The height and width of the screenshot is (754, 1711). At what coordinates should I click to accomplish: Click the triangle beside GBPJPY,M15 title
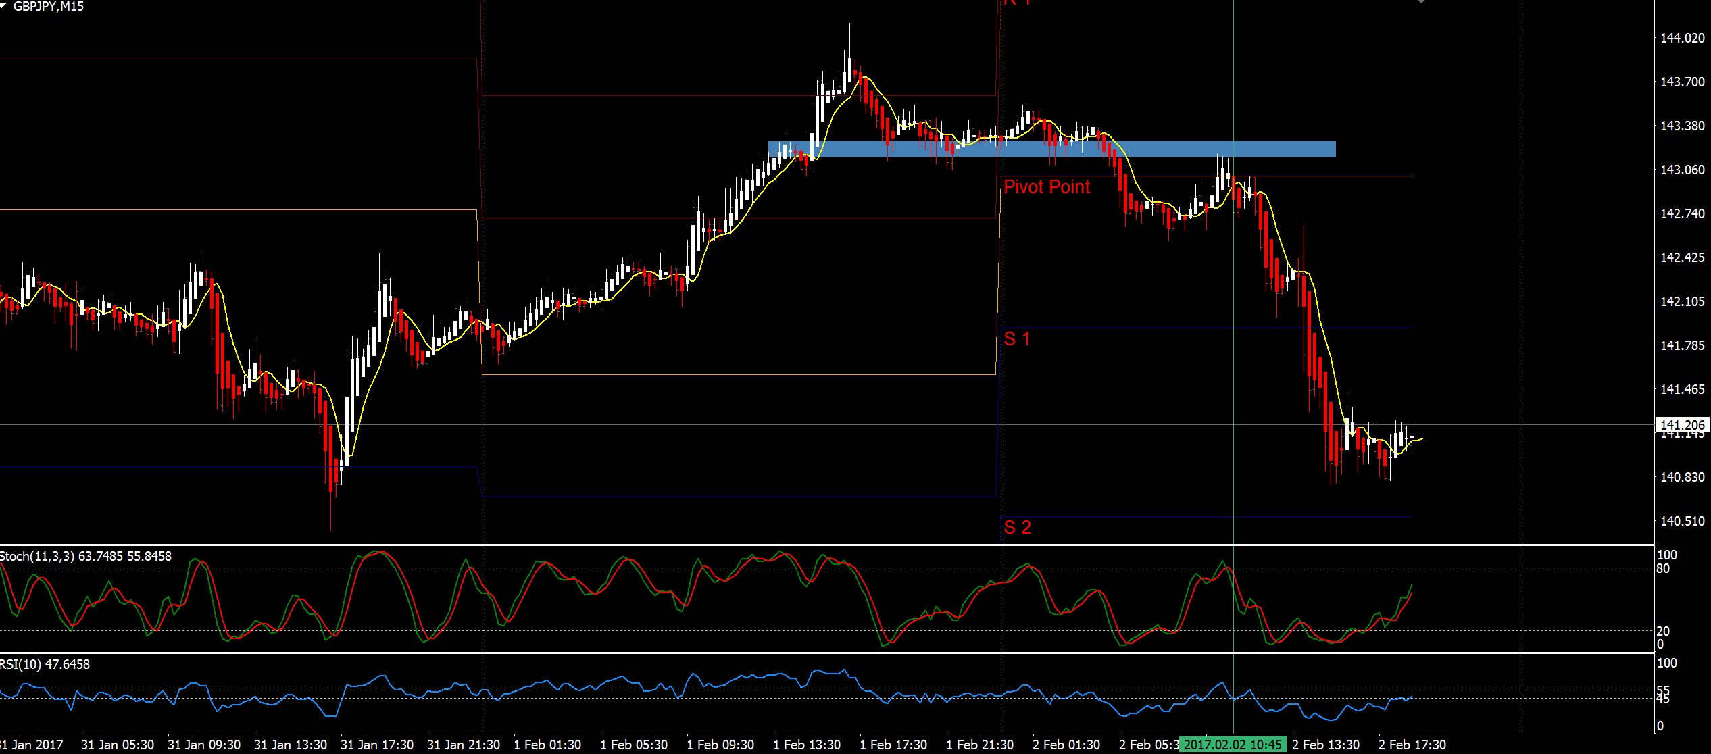[x=4, y=6]
